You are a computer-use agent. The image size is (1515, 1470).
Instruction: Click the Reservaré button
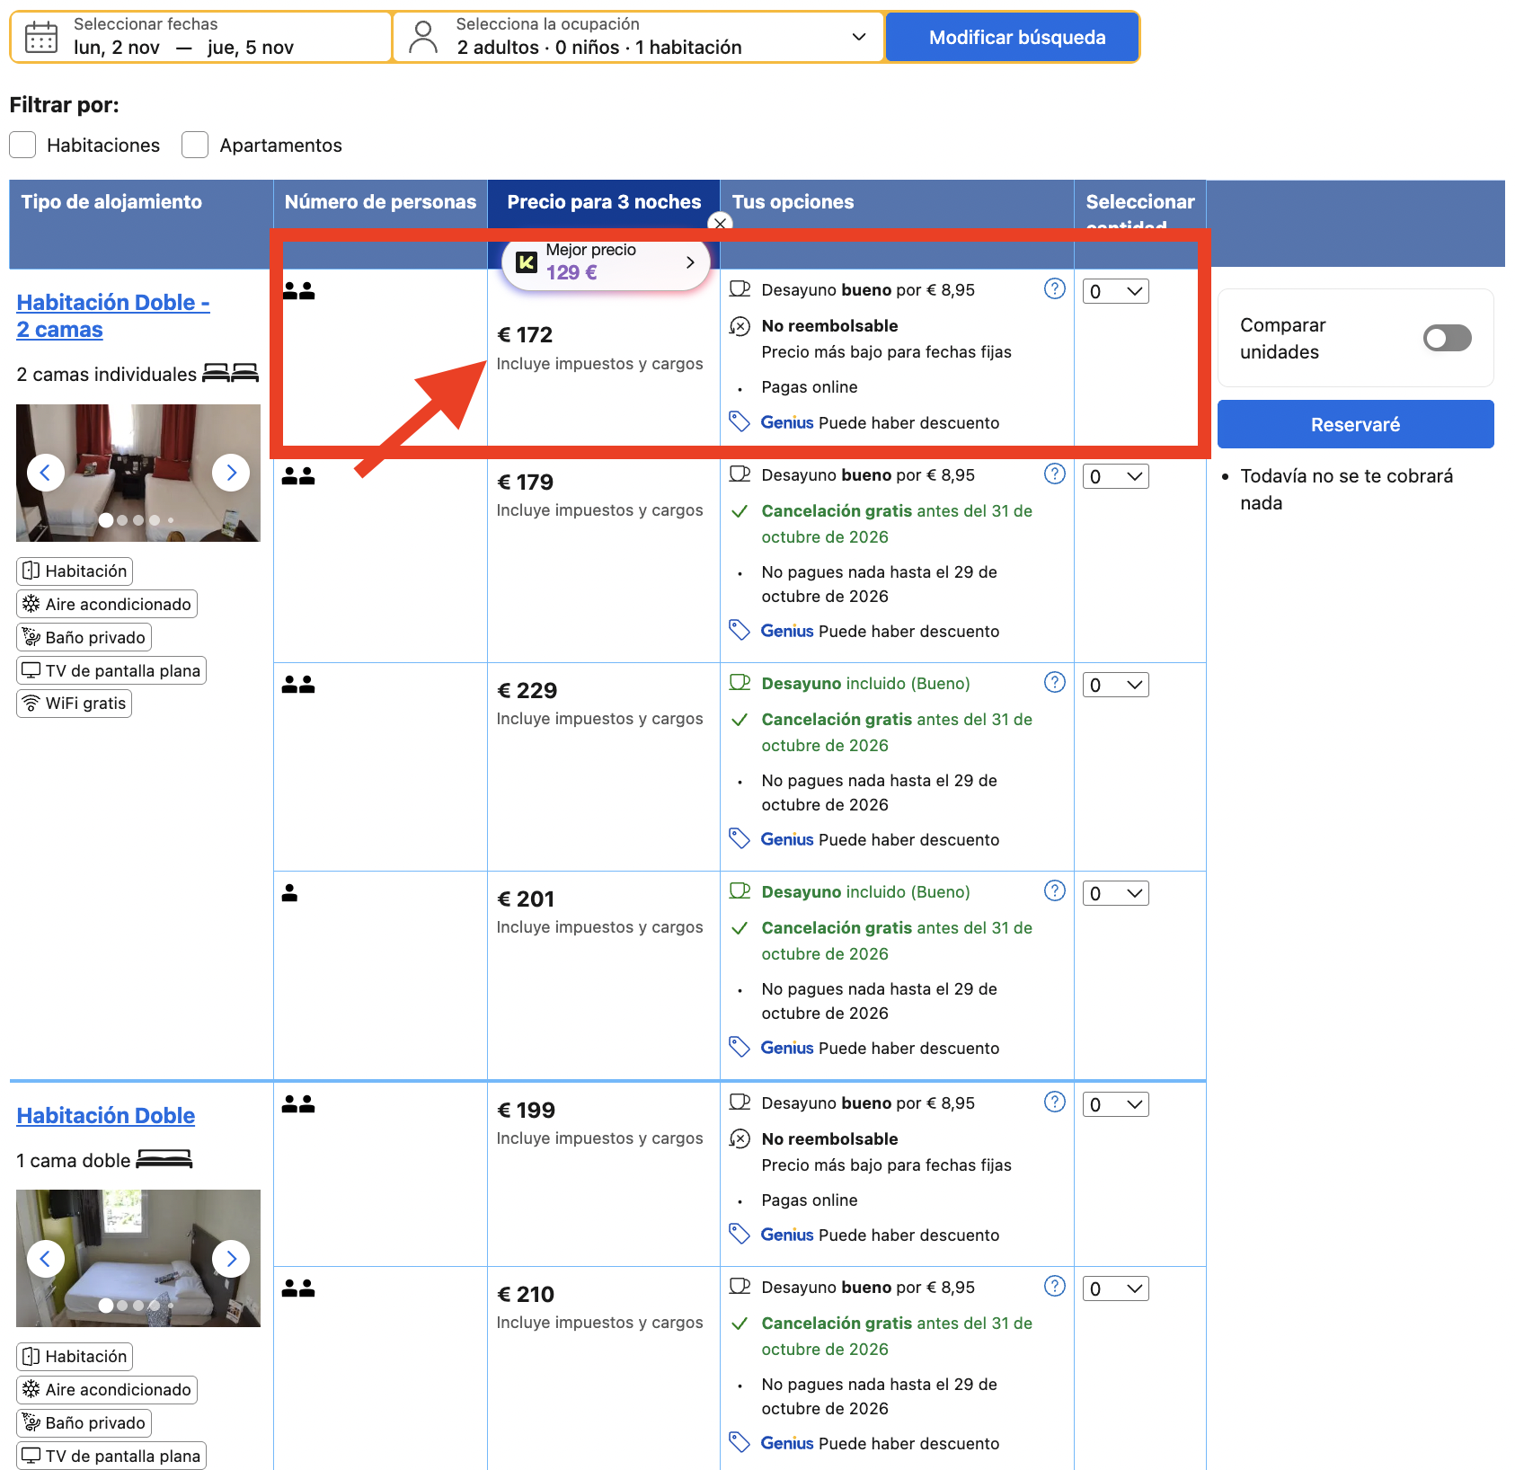click(1355, 424)
